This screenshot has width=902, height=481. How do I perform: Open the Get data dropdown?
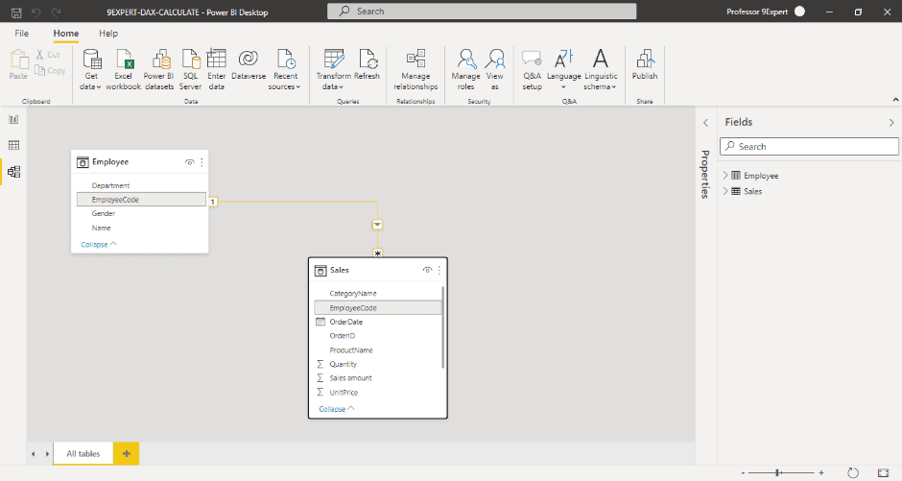click(91, 86)
